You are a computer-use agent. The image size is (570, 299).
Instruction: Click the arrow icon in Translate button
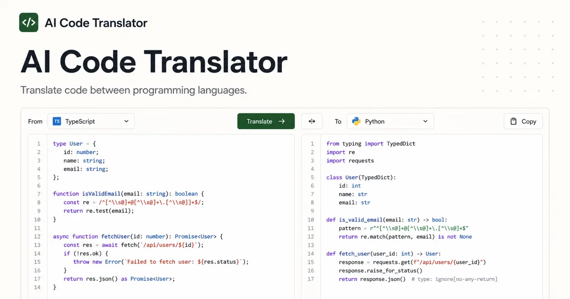pyautogui.click(x=282, y=121)
